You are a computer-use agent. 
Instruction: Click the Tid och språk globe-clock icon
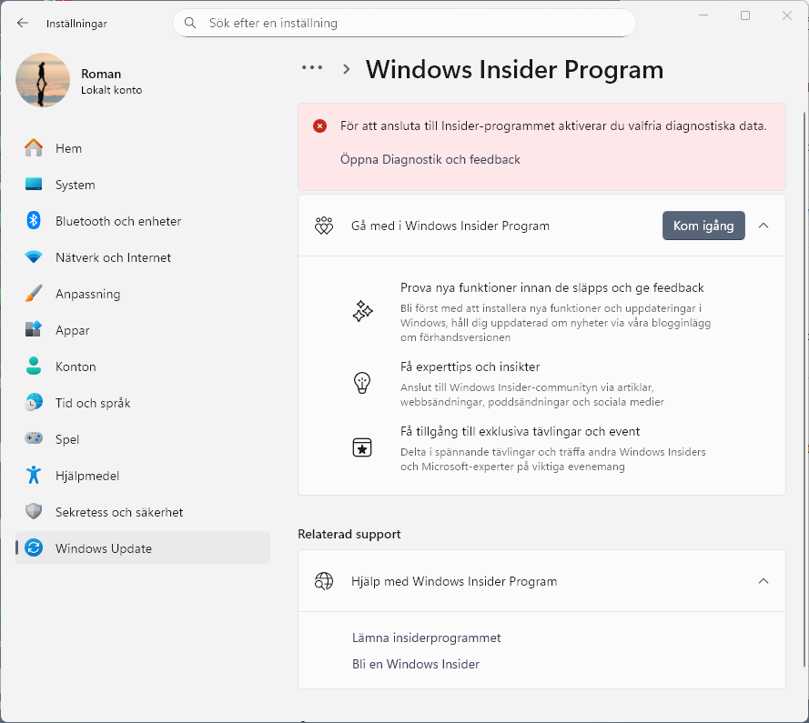pos(34,402)
